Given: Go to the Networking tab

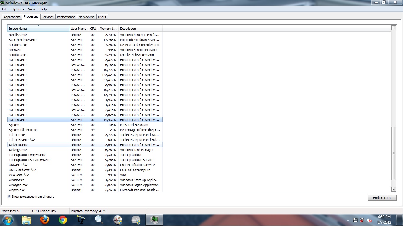Looking at the screenshot, I should coord(86,17).
